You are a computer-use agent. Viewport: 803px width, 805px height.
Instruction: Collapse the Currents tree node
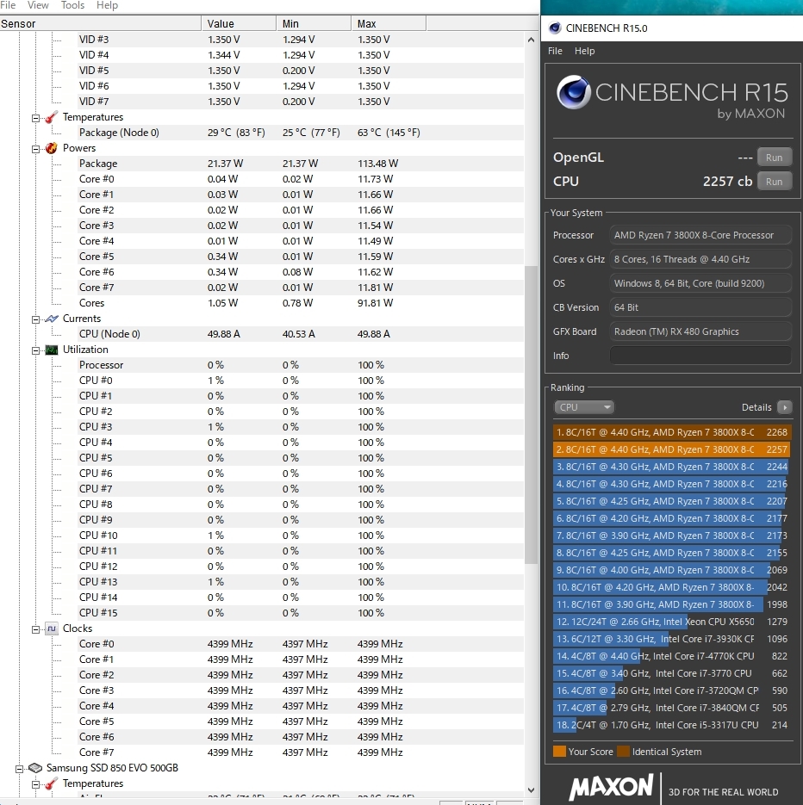pyautogui.click(x=35, y=319)
